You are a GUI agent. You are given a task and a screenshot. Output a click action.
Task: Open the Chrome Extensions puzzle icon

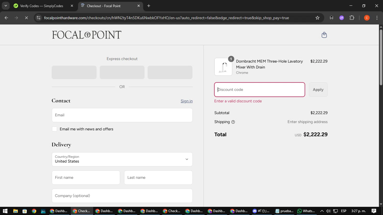click(352, 18)
